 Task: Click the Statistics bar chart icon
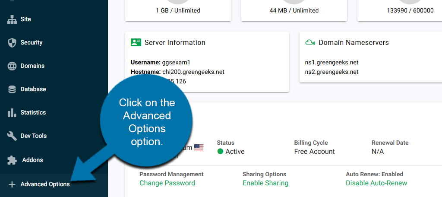point(12,113)
